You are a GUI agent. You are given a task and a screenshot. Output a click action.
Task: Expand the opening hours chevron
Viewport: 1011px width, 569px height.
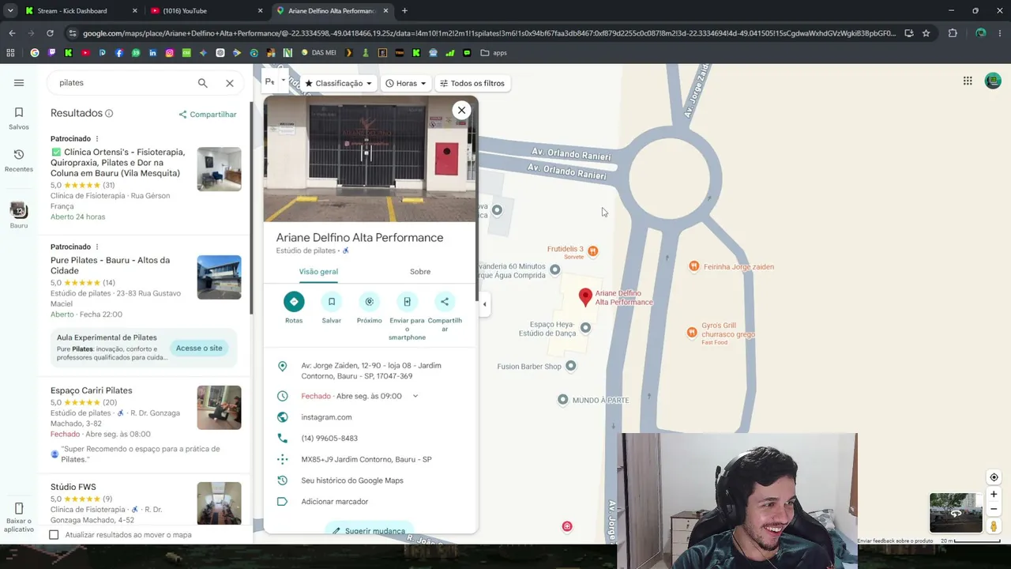(415, 396)
